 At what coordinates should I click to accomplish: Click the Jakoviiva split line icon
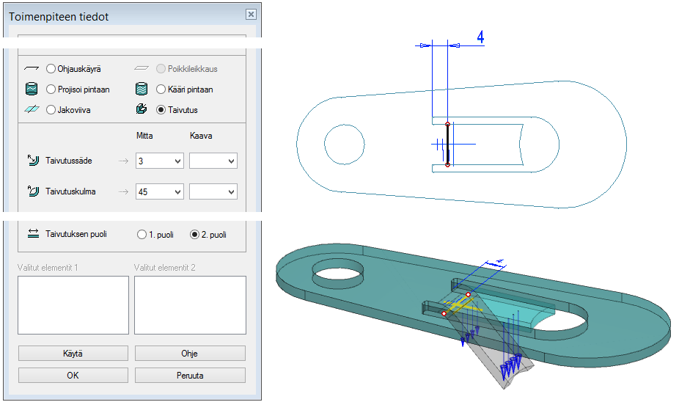pos(31,110)
